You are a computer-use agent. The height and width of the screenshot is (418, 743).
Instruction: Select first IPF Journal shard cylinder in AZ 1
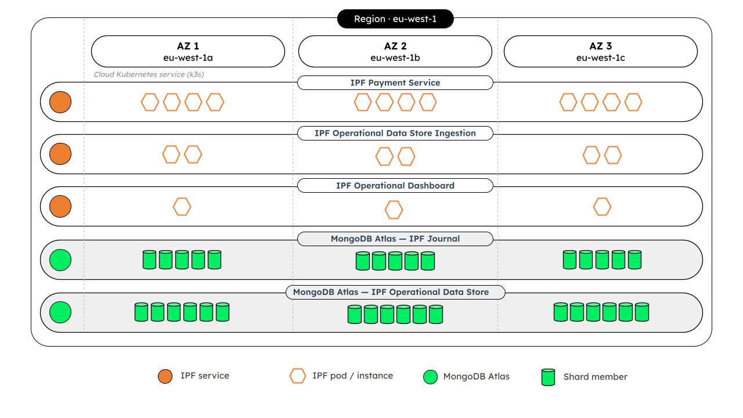(x=150, y=260)
